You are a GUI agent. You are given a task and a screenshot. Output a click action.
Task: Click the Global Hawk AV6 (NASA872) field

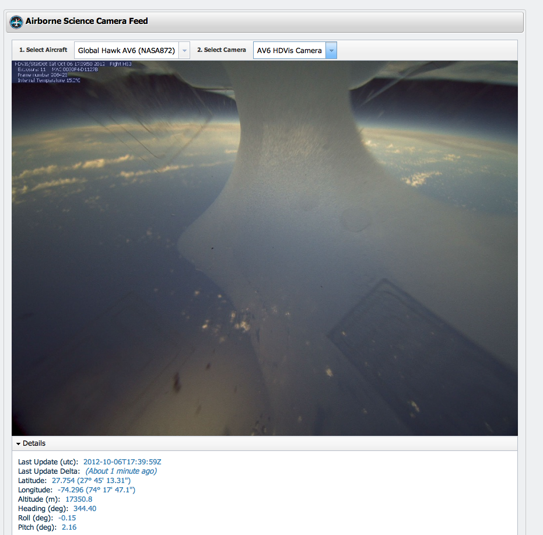[126, 51]
